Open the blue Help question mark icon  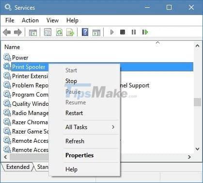pos(85,32)
